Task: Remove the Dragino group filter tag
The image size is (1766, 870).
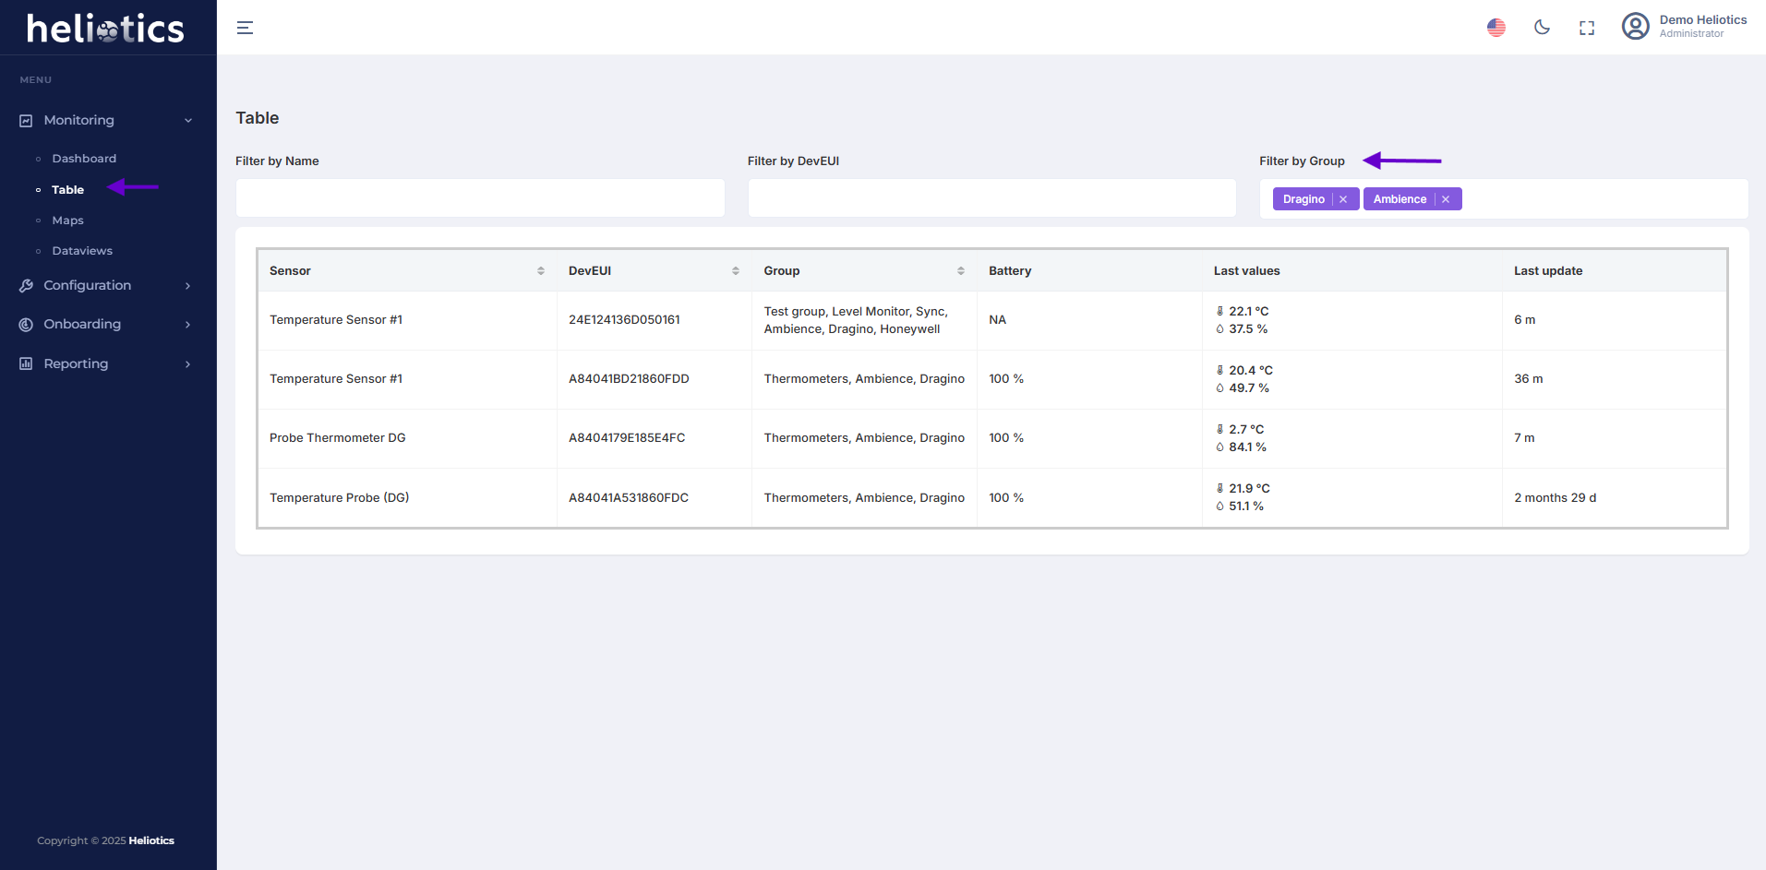Action: point(1343,199)
